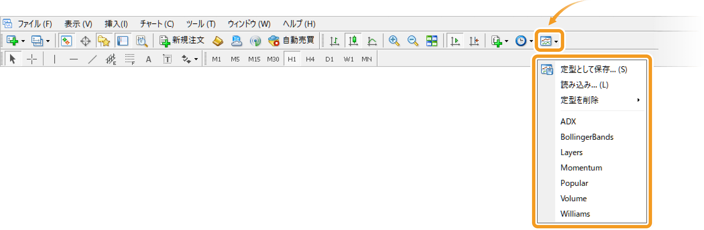Click the templates icon
Viewport: 704px width, 230px height.
point(546,41)
